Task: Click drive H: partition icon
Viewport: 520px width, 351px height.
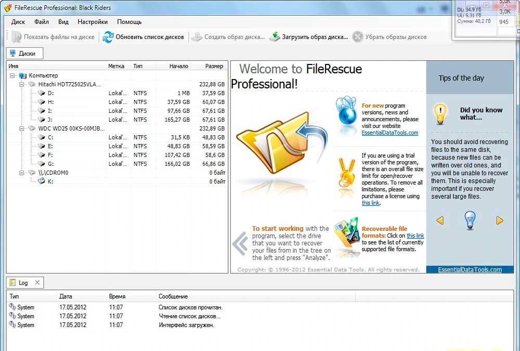Action: tap(42, 102)
